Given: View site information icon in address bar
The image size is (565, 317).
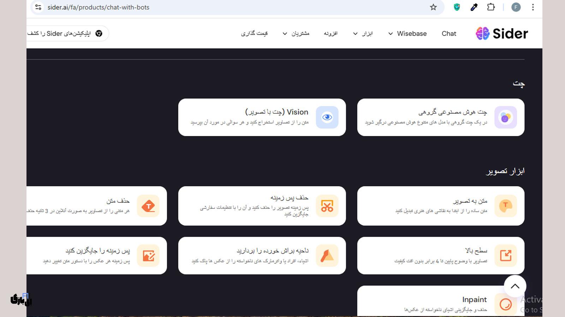Looking at the screenshot, I should tap(38, 7).
